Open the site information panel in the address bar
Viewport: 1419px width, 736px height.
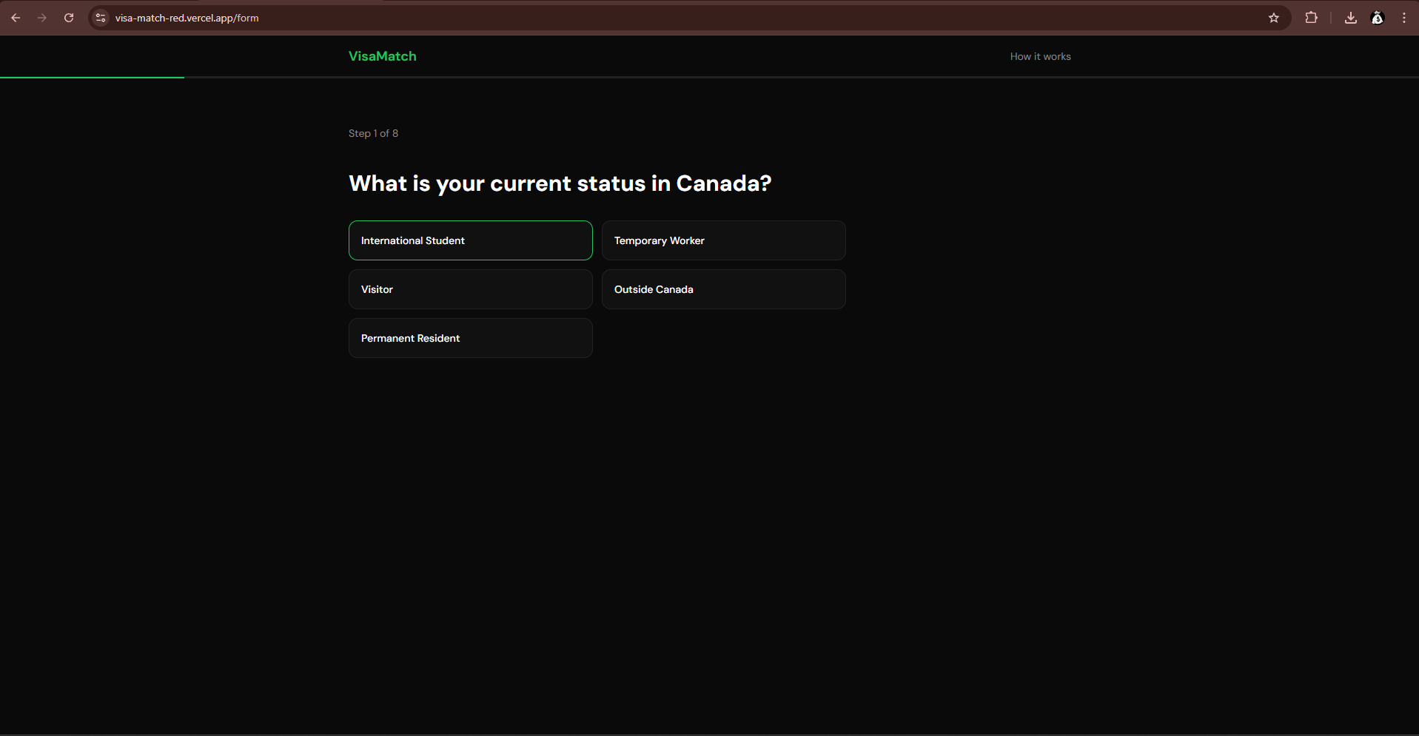click(99, 18)
